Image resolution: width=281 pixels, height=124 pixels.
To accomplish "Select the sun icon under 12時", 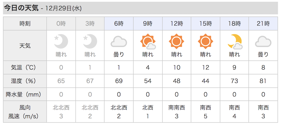I will point(177,41).
